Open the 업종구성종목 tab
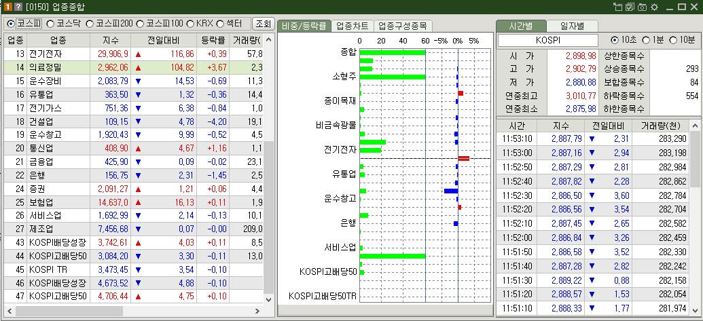Image resolution: width=703 pixels, height=321 pixels. (403, 26)
